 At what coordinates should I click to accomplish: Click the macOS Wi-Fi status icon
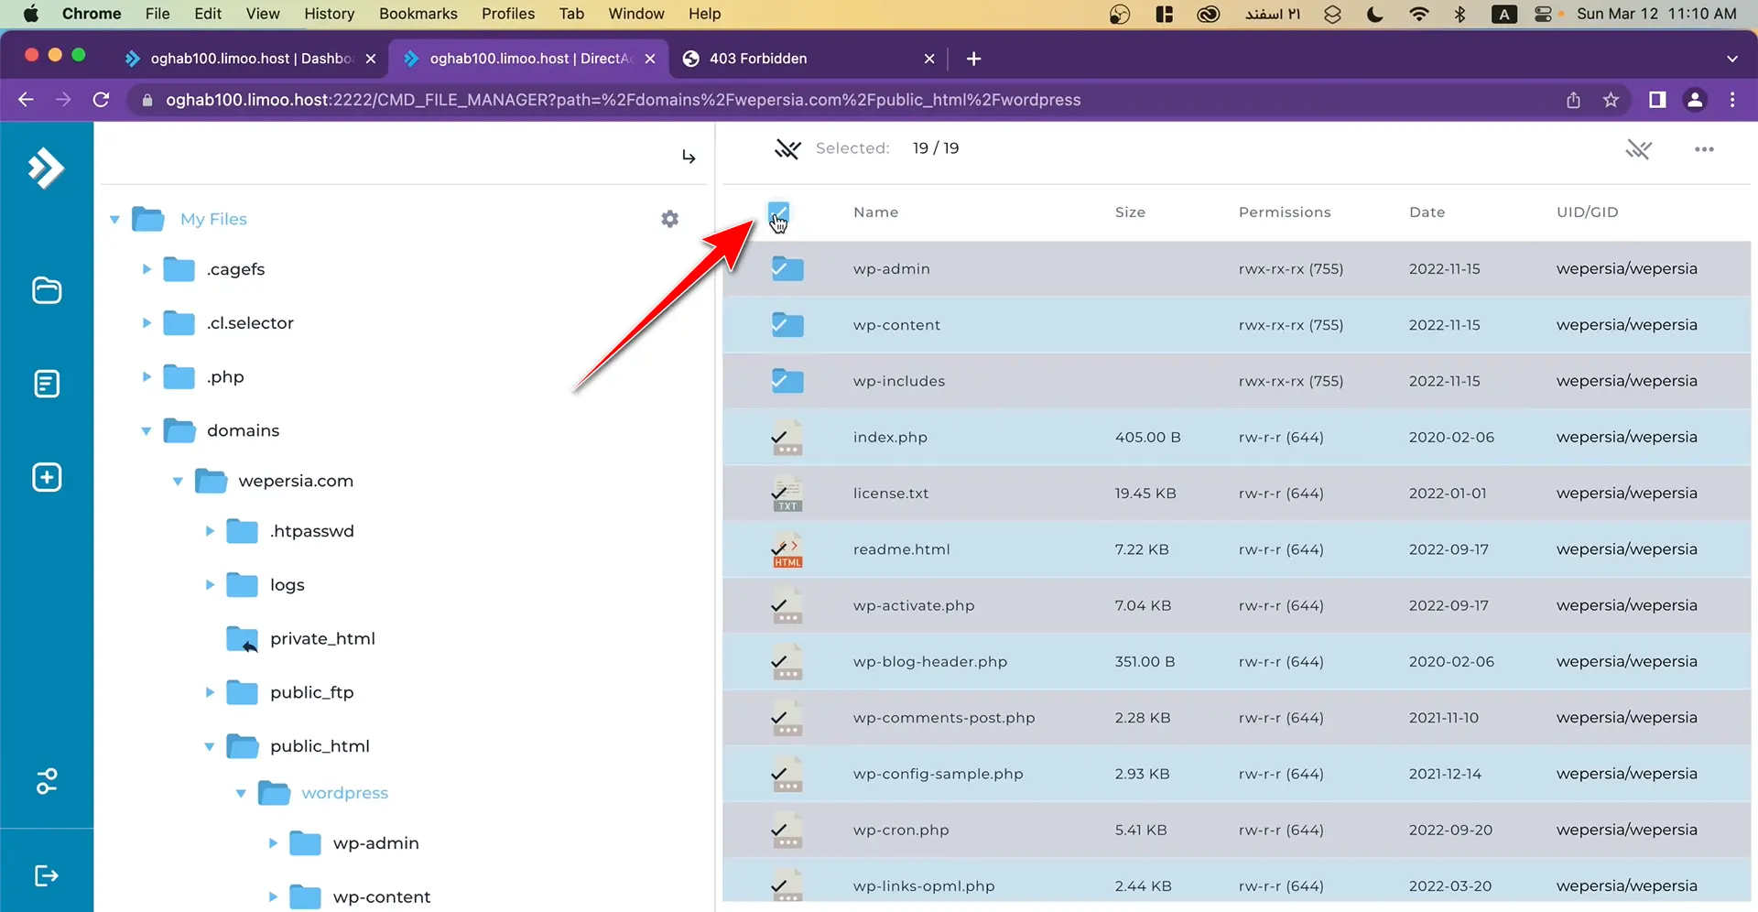click(x=1419, y=14)
